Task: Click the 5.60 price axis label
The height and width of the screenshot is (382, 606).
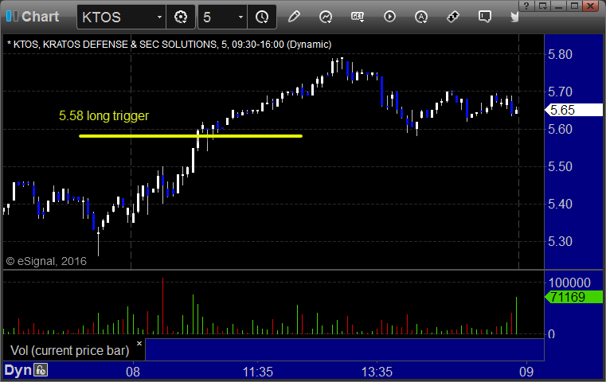Action: coord(560,129)
